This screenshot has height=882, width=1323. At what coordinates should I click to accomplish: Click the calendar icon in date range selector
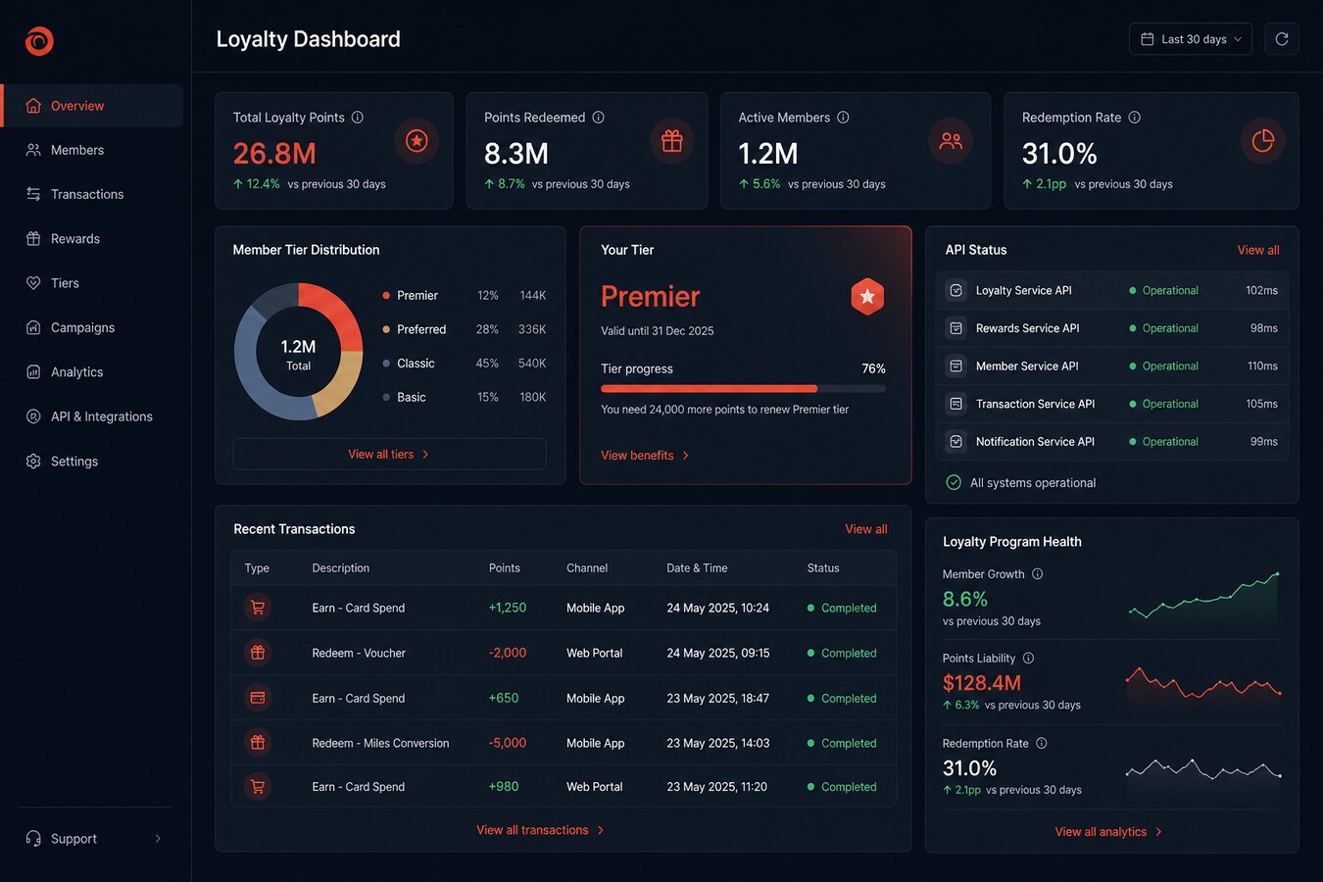[1148, 39]
